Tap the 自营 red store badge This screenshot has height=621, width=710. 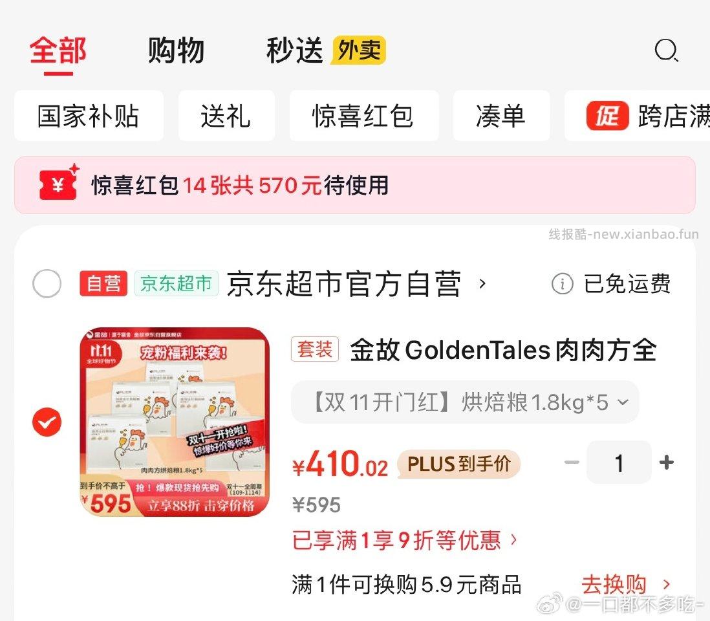(x=103, y=284)
